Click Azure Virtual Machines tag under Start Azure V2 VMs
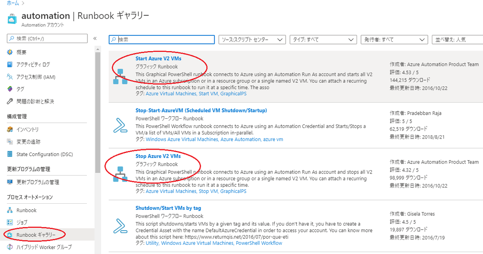The image size is (483, 254). coord(171,93)
